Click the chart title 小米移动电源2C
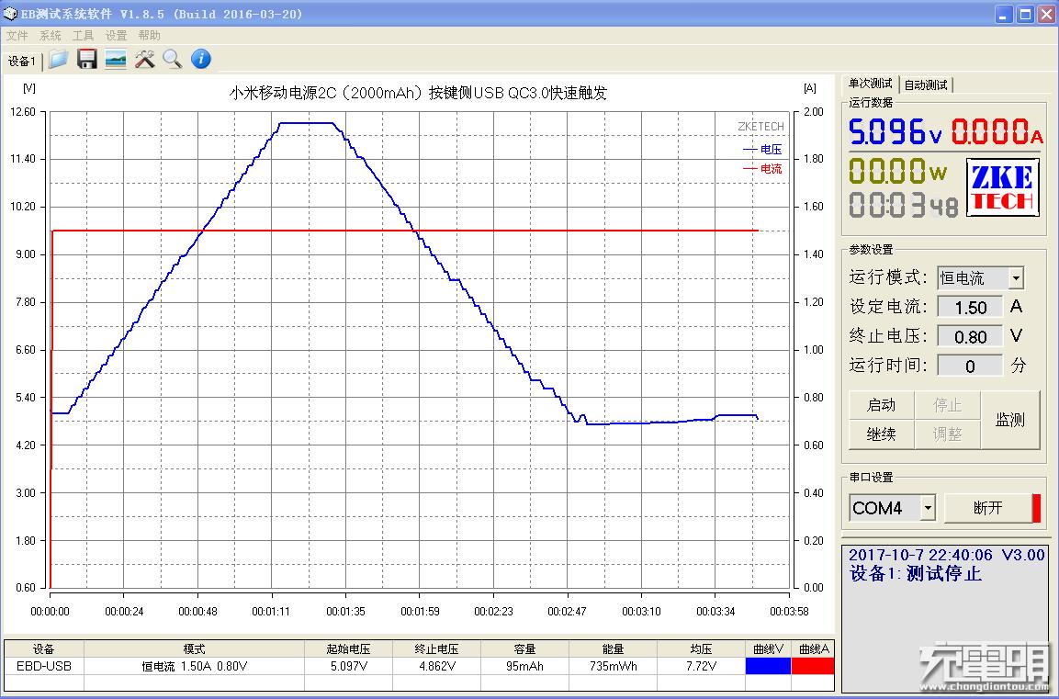The width and height of the screenshot is (1059, 699). click(418, 93)
